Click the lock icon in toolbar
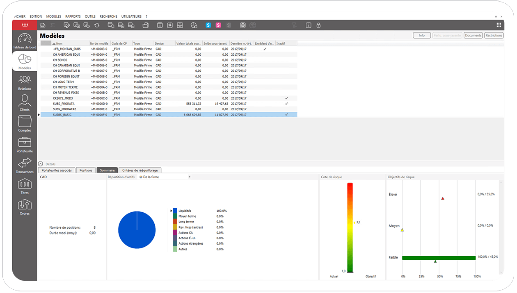Screen dimensions: 517x293 pos(318,25)
